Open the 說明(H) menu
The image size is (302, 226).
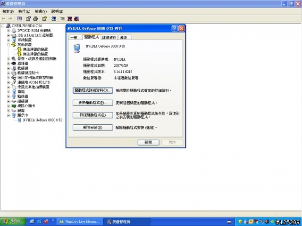click(57, 11)
